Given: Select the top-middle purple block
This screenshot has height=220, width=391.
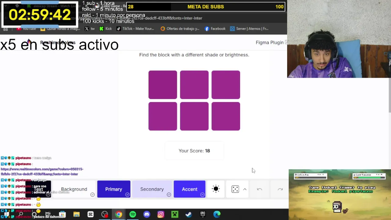Looking at the screenshot, I should pyautogui.click(x=194, y=85).
